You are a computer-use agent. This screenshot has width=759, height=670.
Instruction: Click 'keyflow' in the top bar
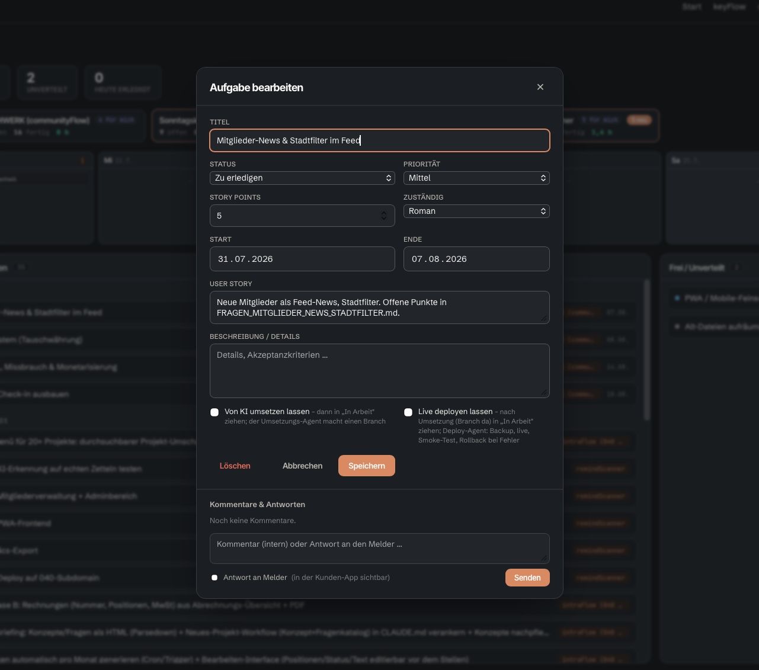click(x=729, y=7)
